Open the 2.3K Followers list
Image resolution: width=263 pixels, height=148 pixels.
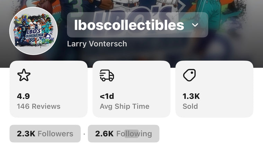pos(45,134)
